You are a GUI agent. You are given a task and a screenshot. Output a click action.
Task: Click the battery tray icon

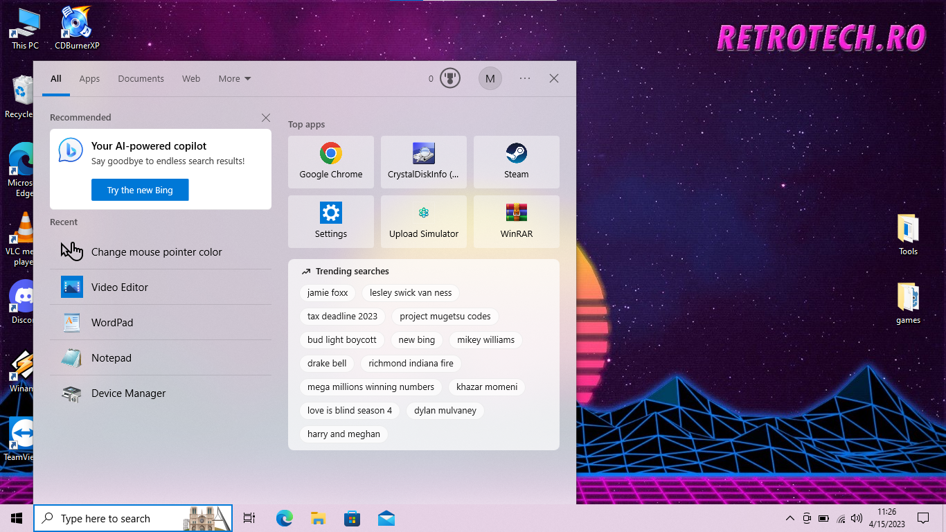824,518
